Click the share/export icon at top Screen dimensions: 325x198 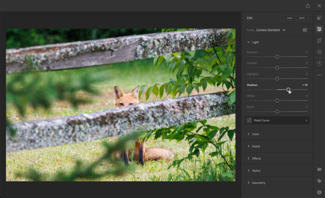pyautogui.click(x=308, y=6)
